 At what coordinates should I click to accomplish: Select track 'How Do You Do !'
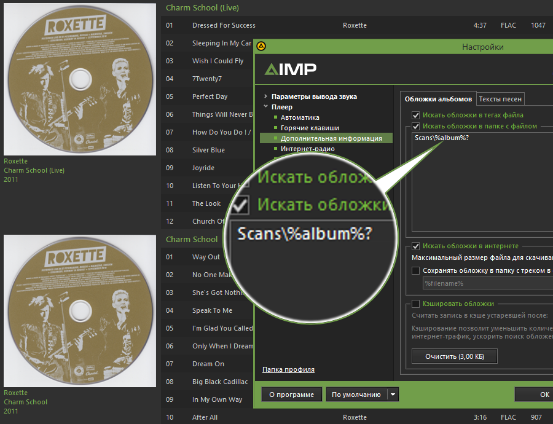221,132
